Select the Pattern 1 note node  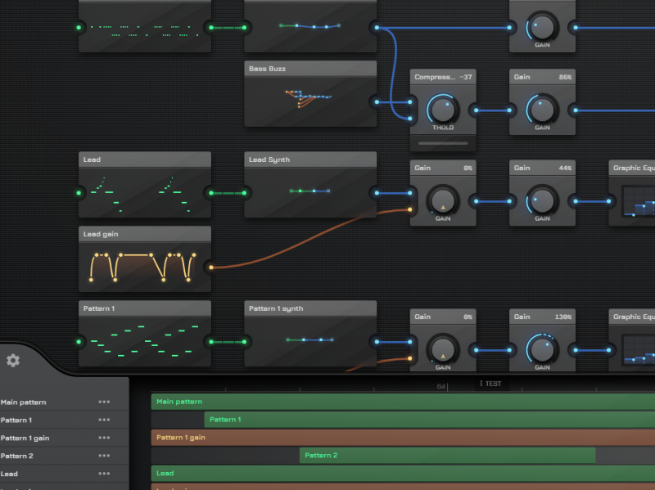pyautogui.click(x=145, y=333)
